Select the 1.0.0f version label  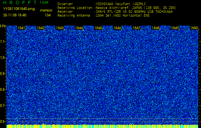click(x=44, y=3)
